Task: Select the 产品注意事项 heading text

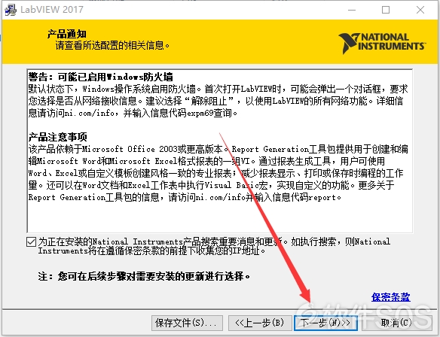Action: [57, 137]
